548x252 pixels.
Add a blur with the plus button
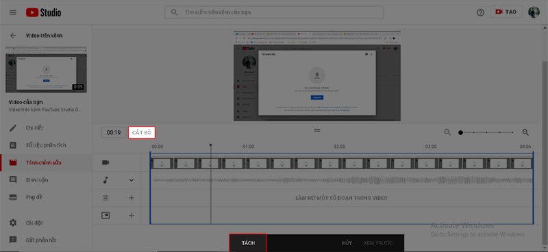(132, 198)
